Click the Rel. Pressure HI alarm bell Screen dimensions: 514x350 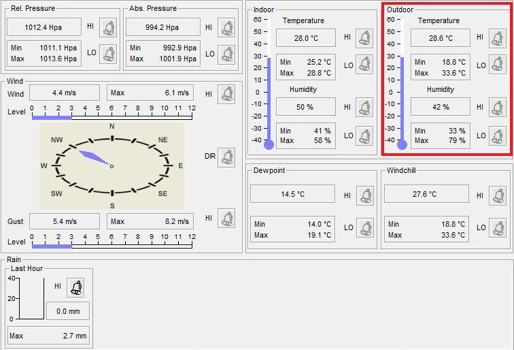coord(108,27)
